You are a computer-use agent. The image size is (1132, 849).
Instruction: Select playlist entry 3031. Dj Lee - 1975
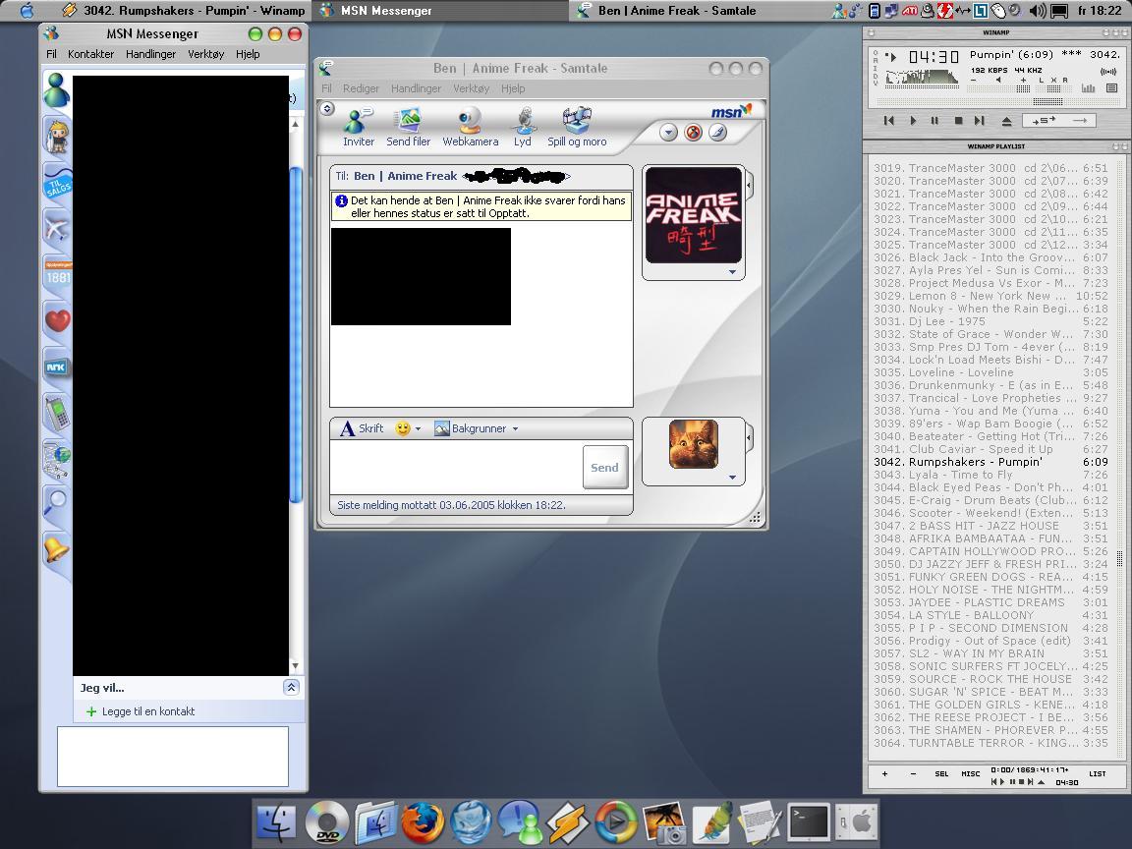point(990,321)
